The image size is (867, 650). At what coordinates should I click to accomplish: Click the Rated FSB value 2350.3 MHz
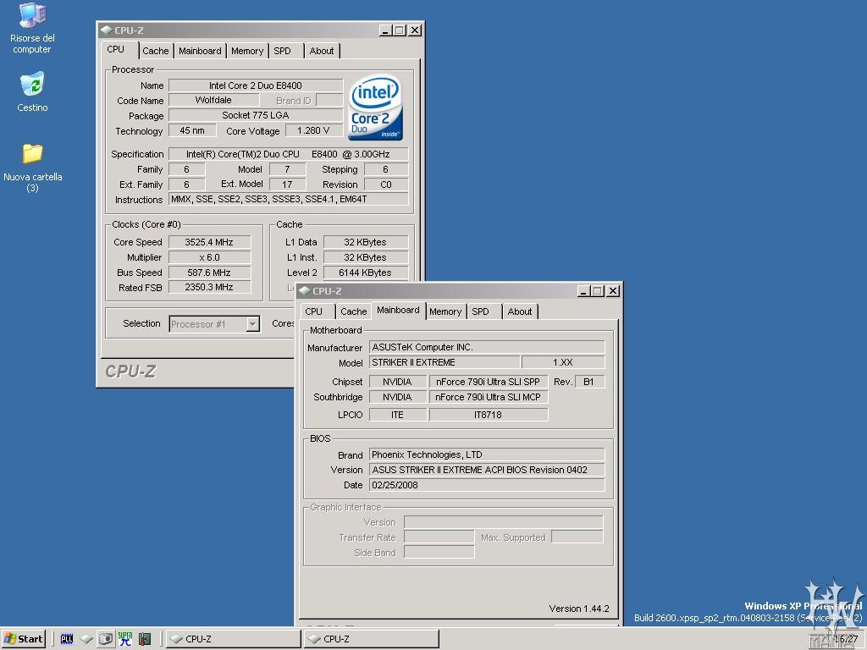point(210,288)
